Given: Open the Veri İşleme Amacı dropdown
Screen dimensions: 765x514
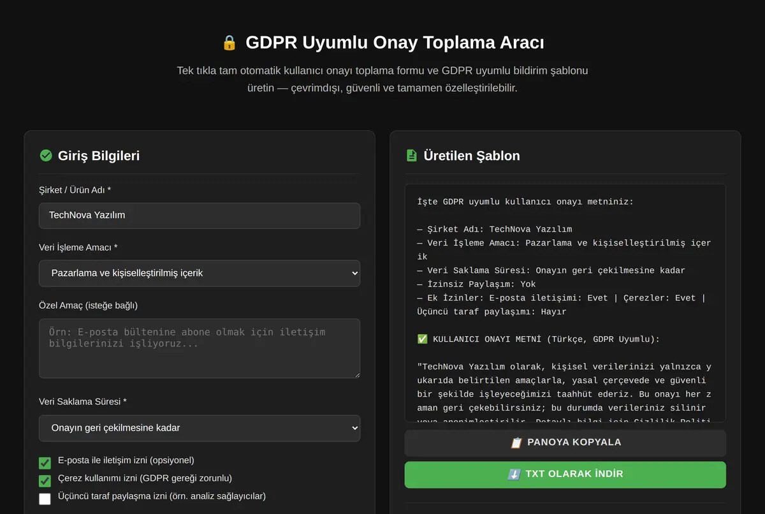Looking at the screenshot, I should click(200, 273).
